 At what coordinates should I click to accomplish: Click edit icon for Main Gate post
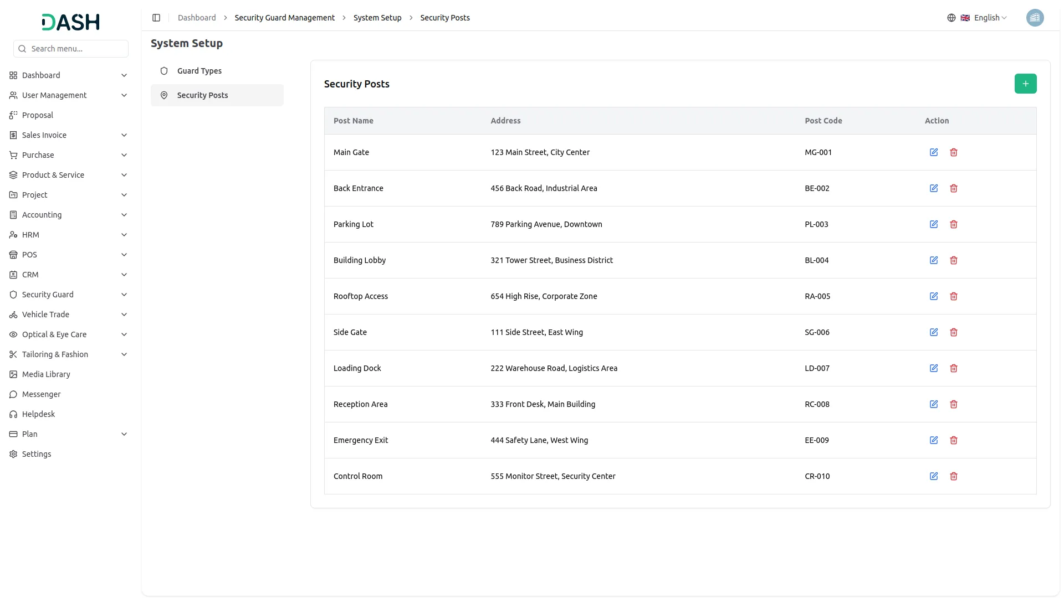click(934, 152)
